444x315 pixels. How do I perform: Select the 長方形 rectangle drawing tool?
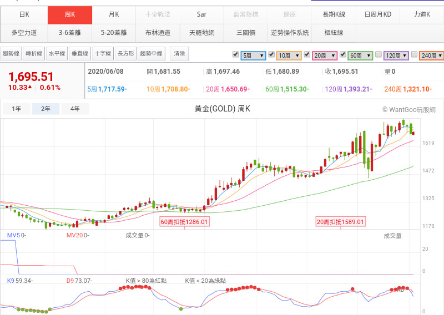(125, 54)
